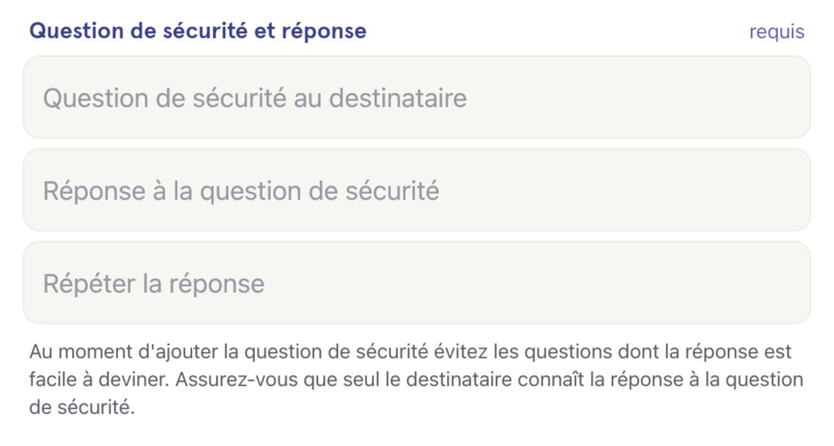Viewport: 834px width, 446px height.
Task: Click the final 'de sécurité.' hint line
Action: [x=82, y=407]
